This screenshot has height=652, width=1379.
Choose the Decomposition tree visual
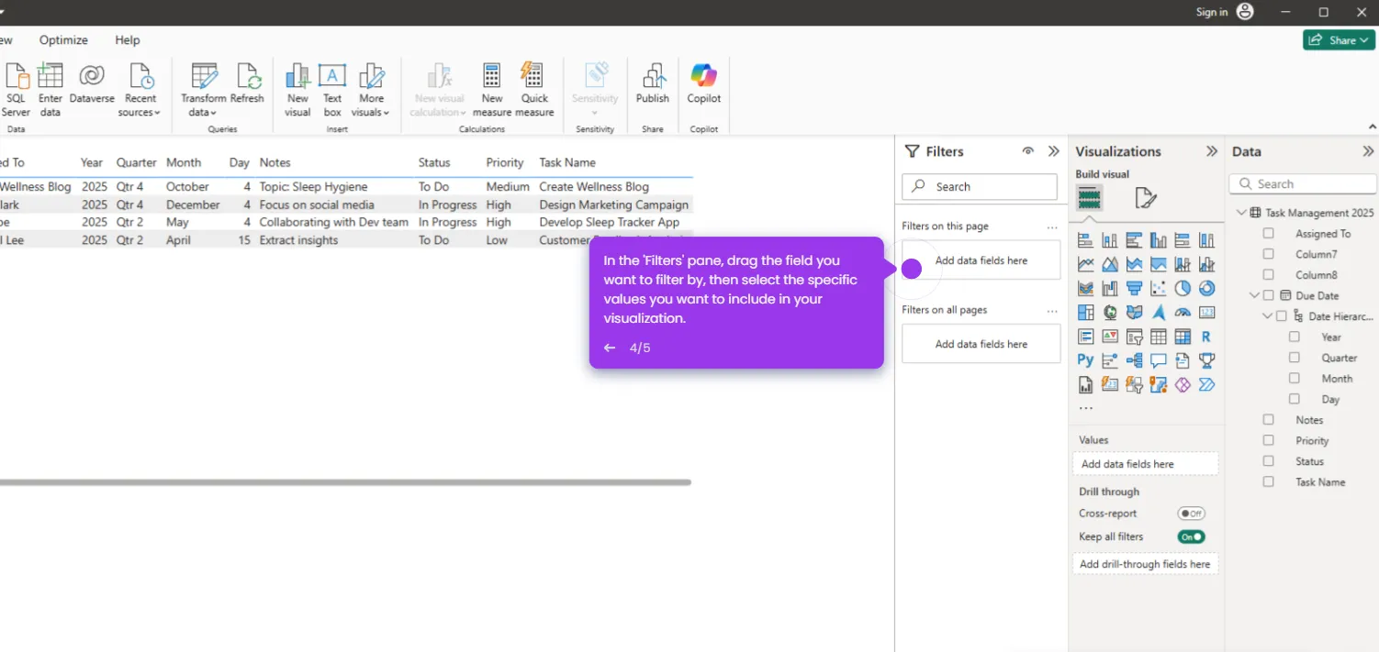click(1135, 360)
